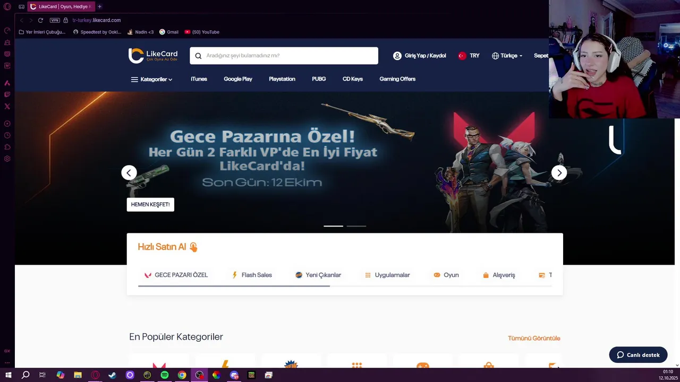Open GX Cleaner broom icon in sidebar

(x=7, y=42)
